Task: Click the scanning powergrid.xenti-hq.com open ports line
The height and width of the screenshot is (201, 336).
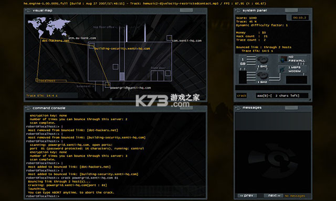Action: (71, 145)
